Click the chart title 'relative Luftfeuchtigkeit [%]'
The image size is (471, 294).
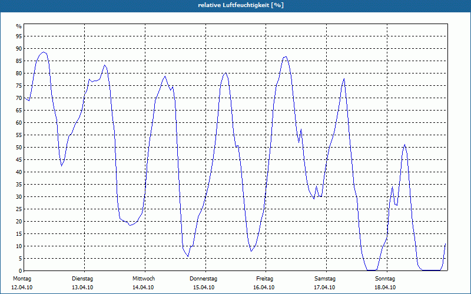241,5
